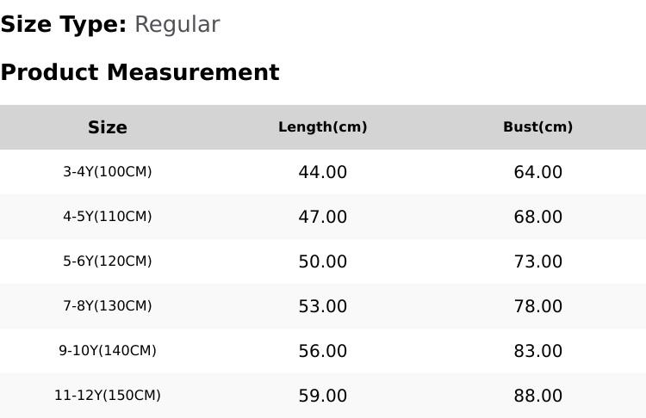Select the 11-12Y(150CM) size row
This screenshot has width=646, height=418.
[323, 396]
